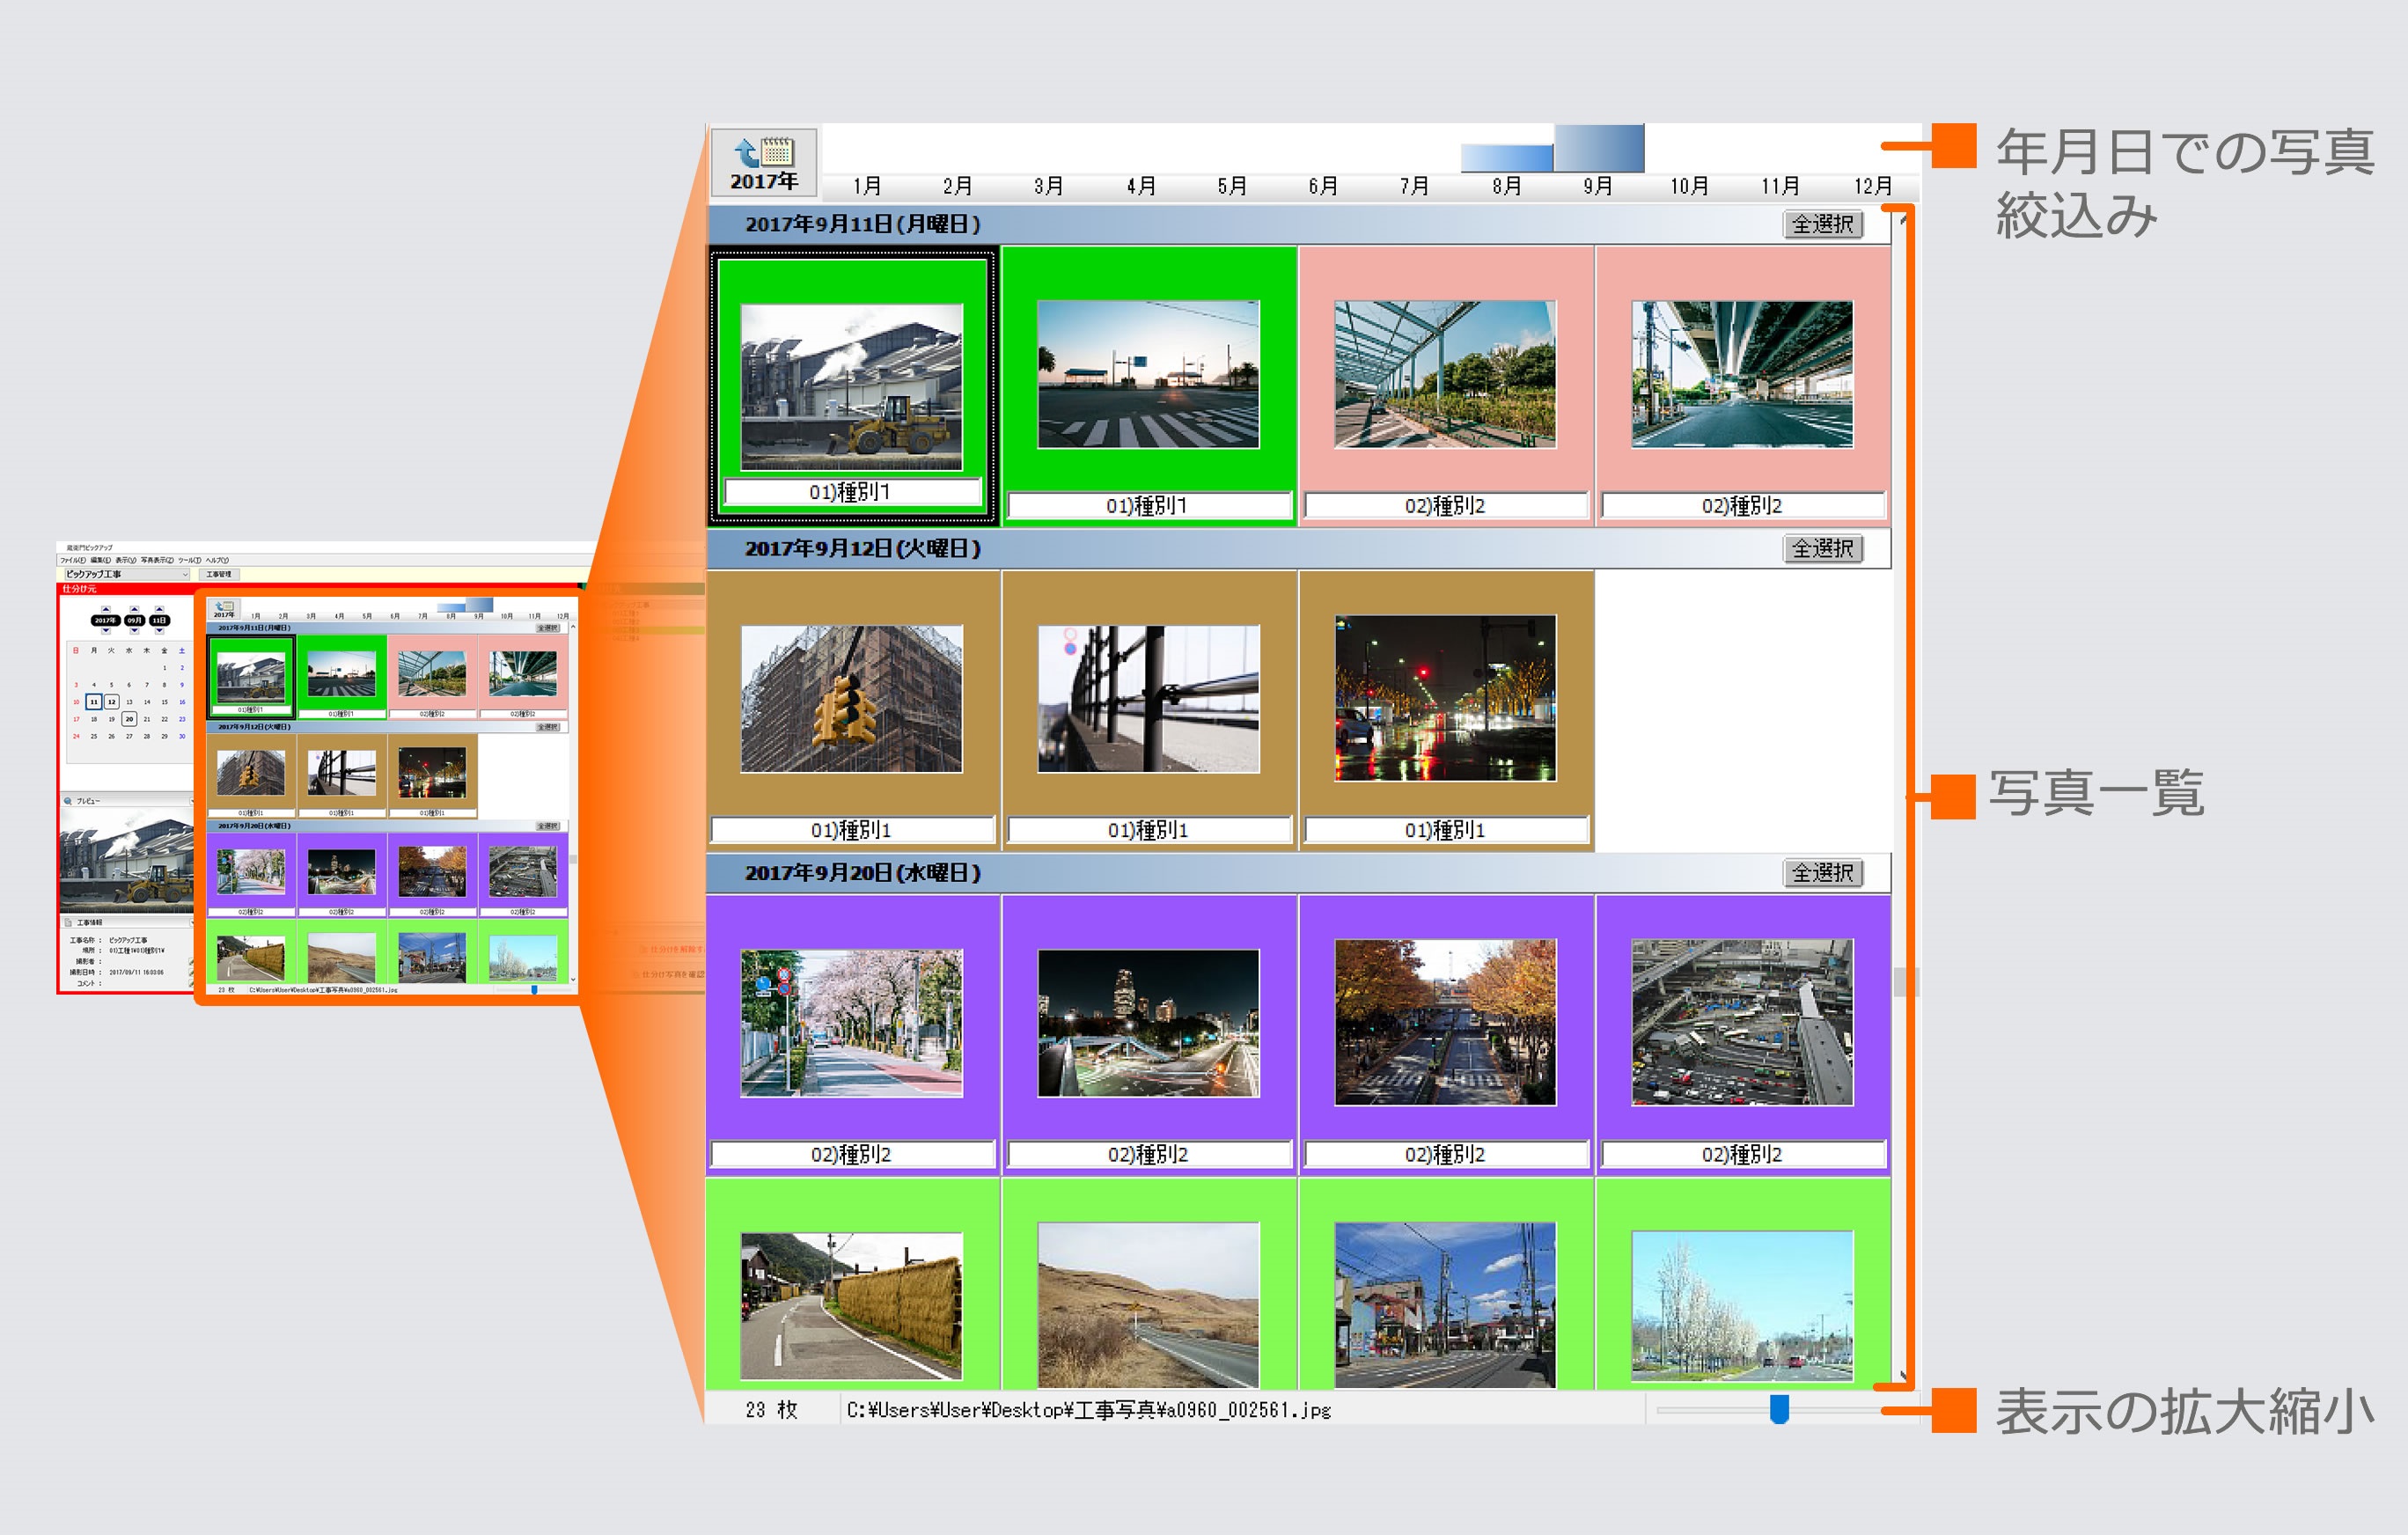
Task: Click the 工事情報 document icon
Action: (68, 922)
